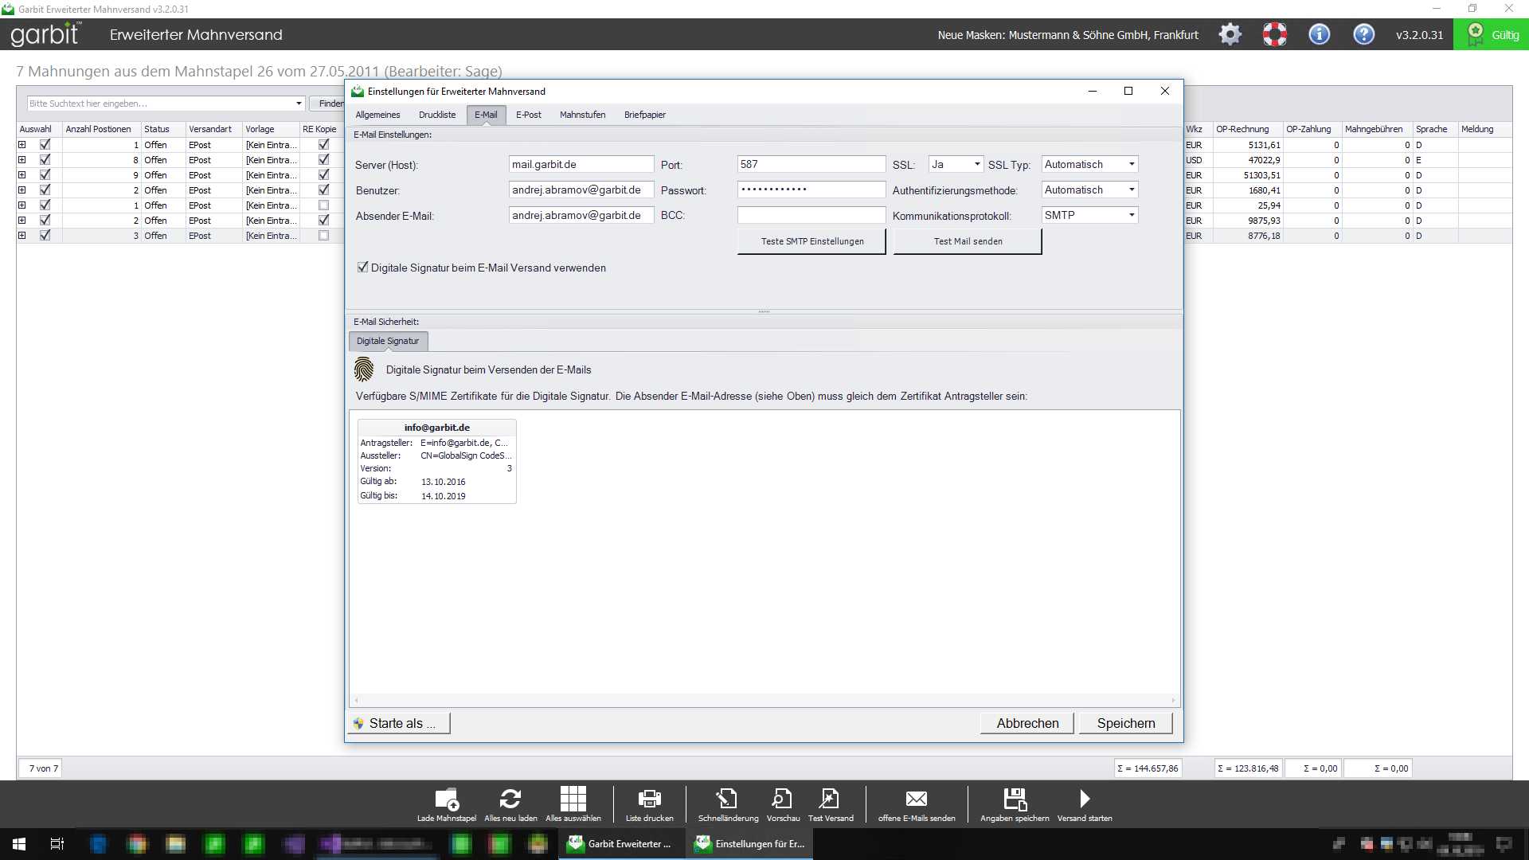
Task: Click the Speichern button
Action: [1125, 723]
